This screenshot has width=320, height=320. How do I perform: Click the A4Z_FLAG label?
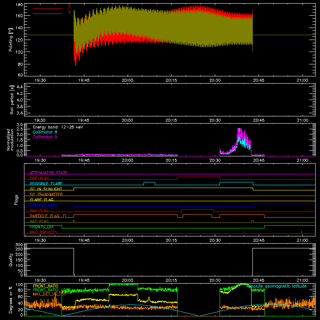39,221
